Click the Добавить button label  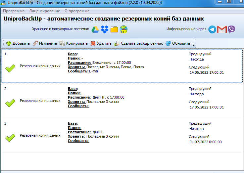[21, 43]
